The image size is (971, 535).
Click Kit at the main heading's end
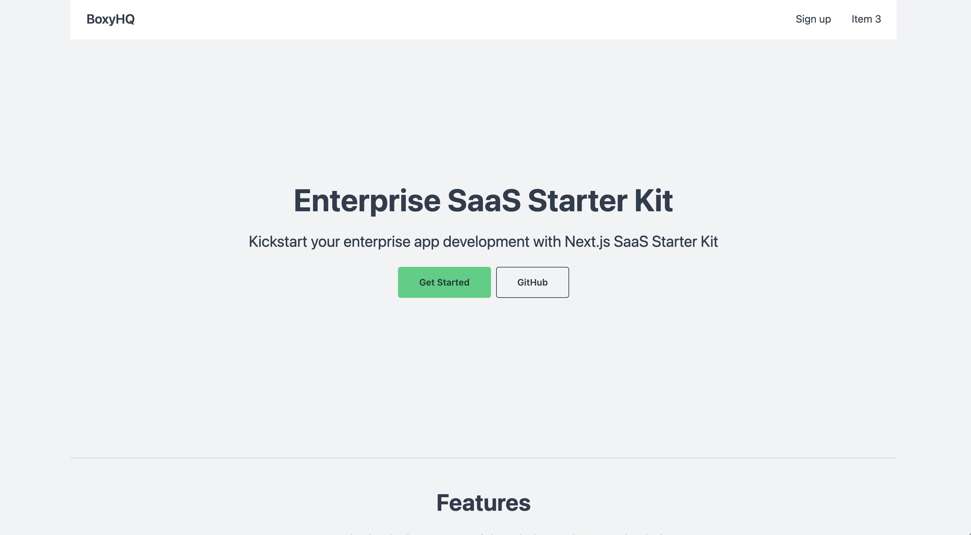pyautogui.click(x=653, y=201)
